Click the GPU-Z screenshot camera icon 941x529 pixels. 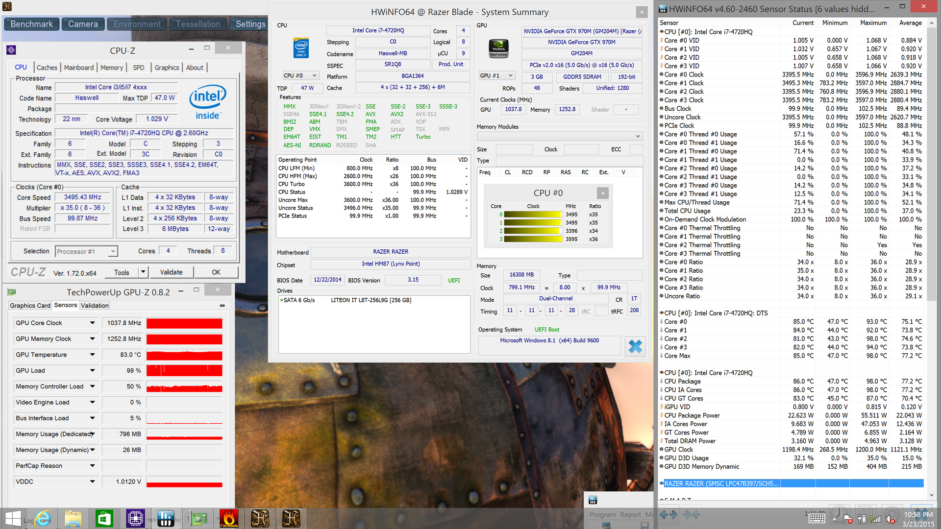[x=222, y=305]
